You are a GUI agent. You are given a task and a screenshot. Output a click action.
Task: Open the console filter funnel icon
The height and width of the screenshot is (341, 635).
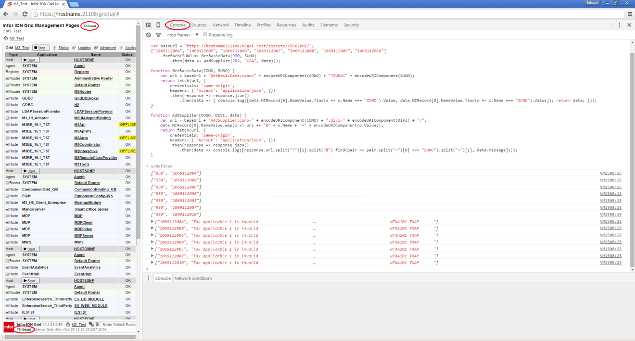tap(158, 35)
